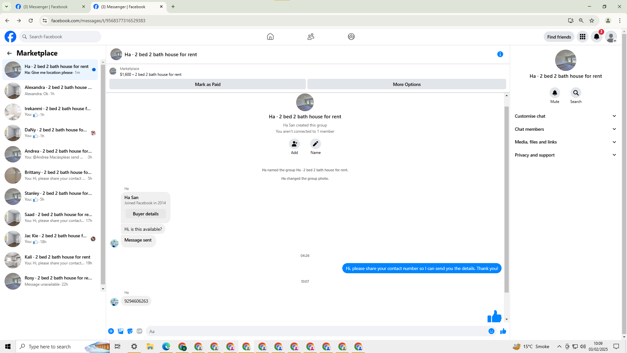Open Saad's chat conversation
Viewport: 627px width, 353px height.
pos(50,217)
